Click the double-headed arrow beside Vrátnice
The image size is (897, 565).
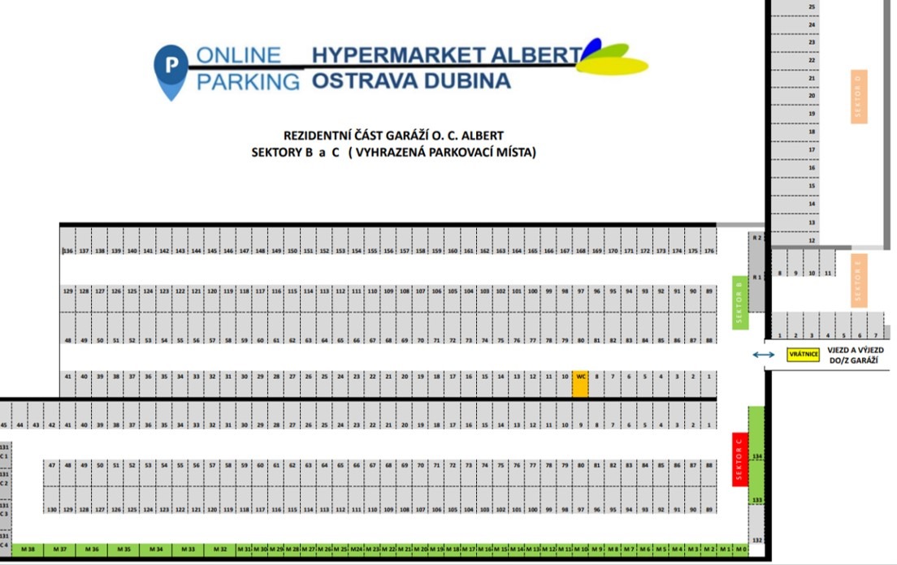click(x=763, y=355)
